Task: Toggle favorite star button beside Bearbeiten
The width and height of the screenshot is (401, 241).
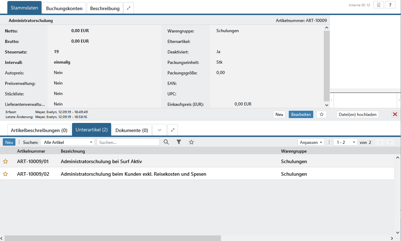Action: pos(322,114)
